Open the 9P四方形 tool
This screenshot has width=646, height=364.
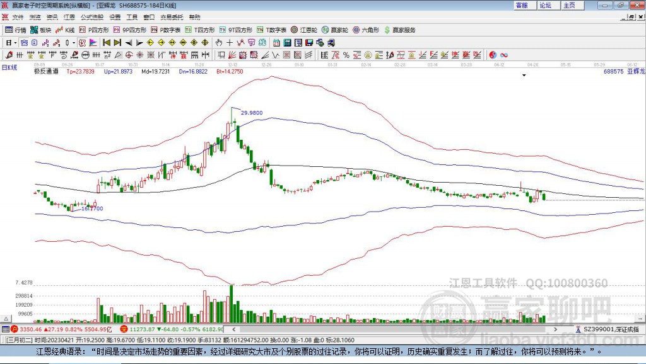130,30
